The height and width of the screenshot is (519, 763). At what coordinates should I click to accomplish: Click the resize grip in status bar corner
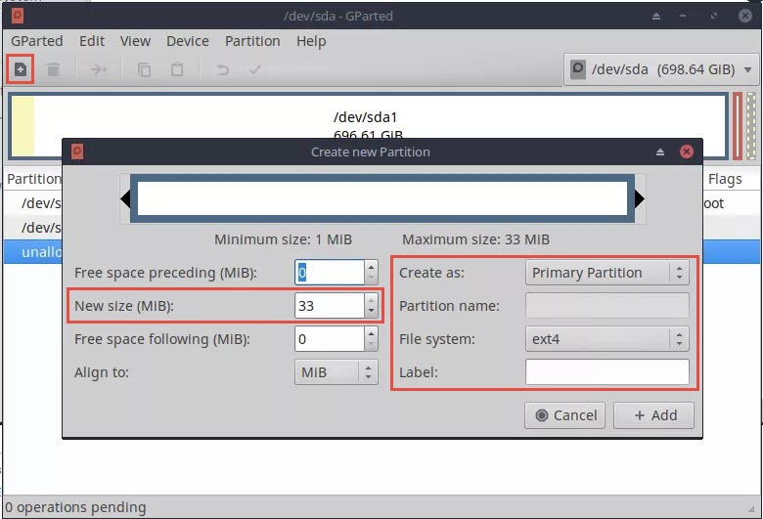pos(751,509)
